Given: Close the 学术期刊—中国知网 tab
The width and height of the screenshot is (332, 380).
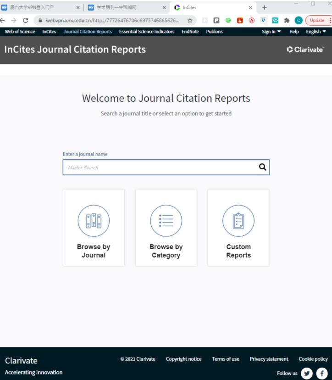Looking at the screenshot, I should tap(164, 7).
